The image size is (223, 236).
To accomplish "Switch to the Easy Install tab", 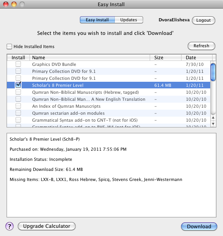I will pyautogui.click(x=97, y=20).
